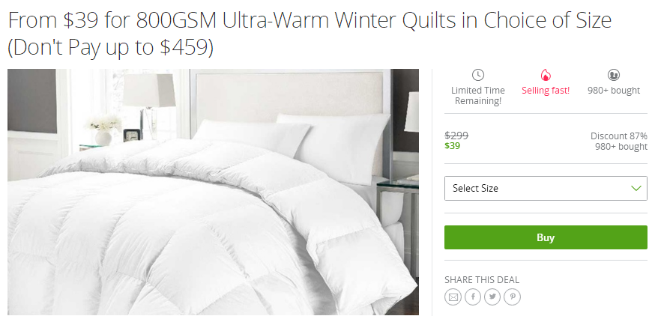This screenshot has width=649, height=316.
Task: Click the people icon above 980+ bought
Action: coord(614,76)
